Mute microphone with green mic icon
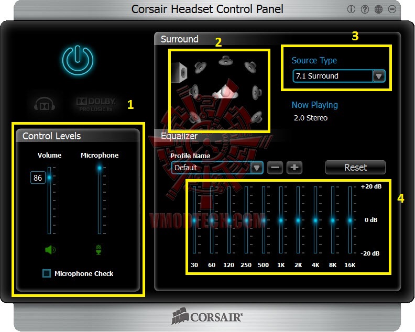 pyautogui.click(x=99, y=250)
